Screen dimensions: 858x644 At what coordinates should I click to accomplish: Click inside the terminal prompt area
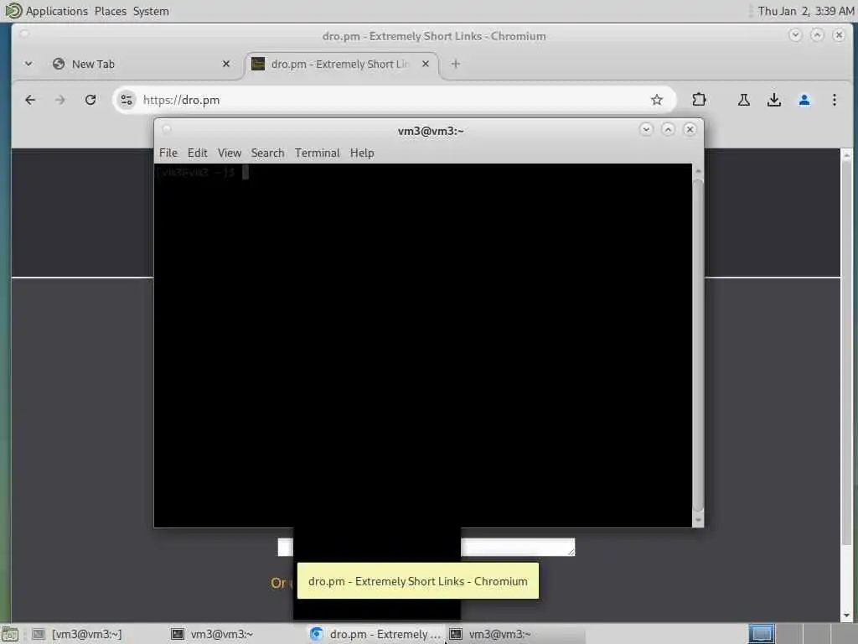[x=422, y=345]
